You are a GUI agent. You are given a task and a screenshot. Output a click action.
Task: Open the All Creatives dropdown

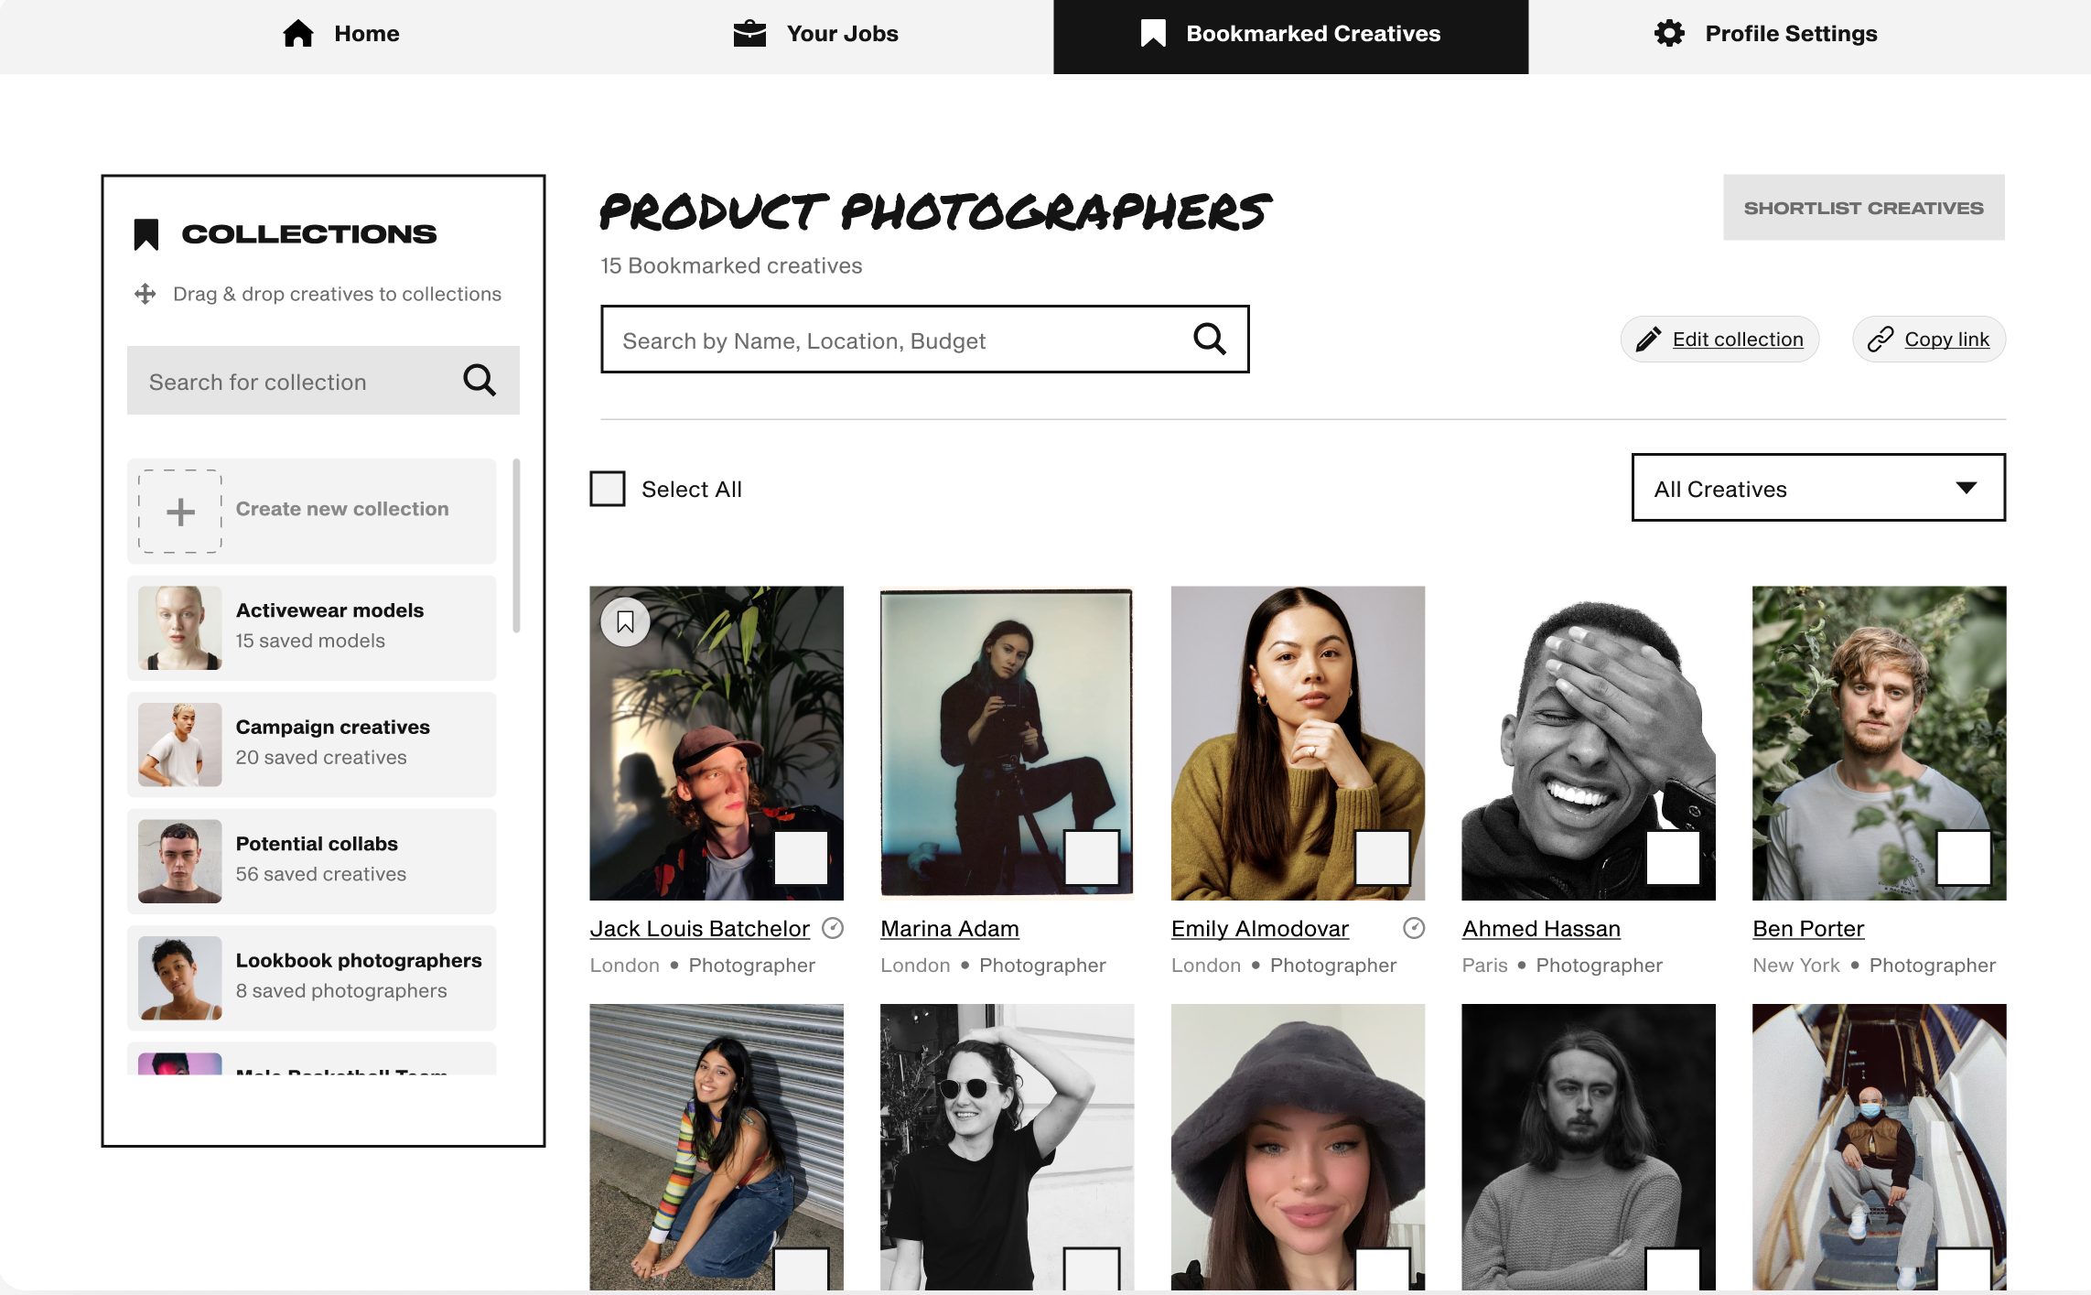coord(1818,488)
